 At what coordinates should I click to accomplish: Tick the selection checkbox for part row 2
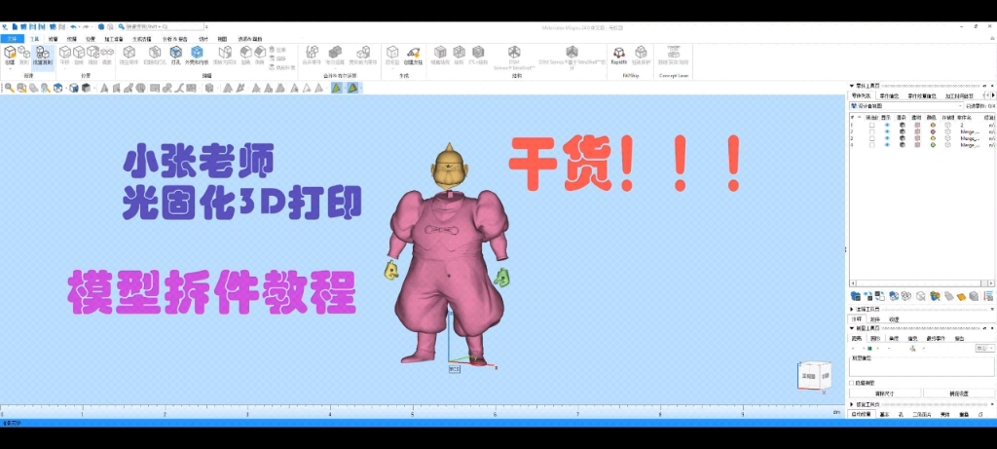871,131
